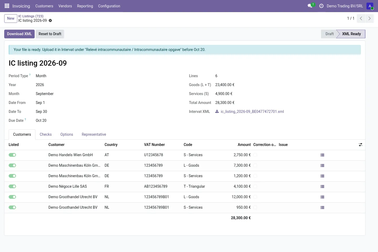Open the ic_listing_2026-09_BE0477472701.xml file link
This screenshot has width=378, height=252.
tap(252, 112)
